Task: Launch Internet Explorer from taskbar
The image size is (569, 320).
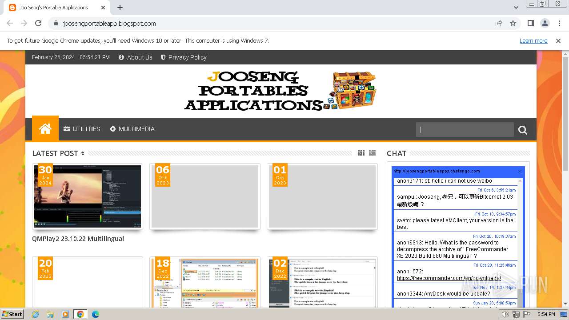Action: 35,314
